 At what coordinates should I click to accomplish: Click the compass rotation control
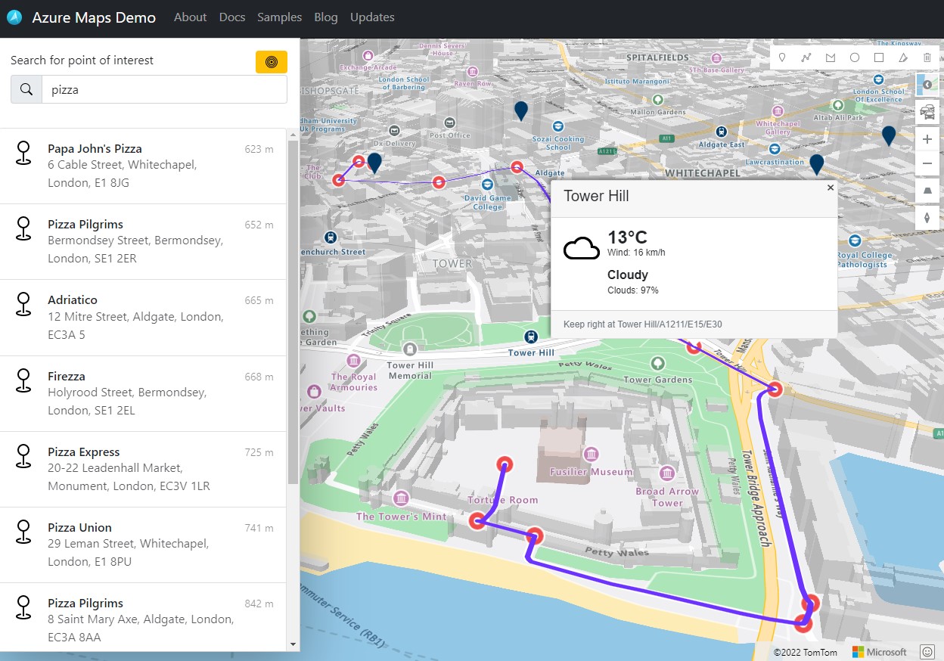[927, 218]
